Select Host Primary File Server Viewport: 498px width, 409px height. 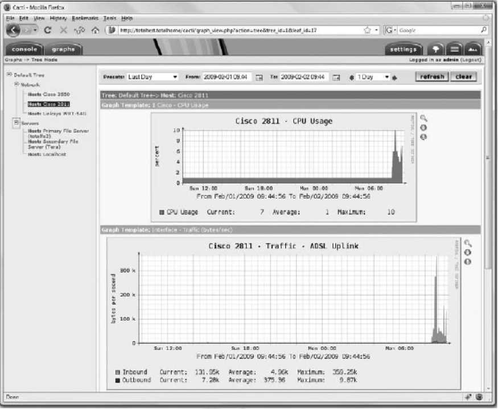[58, 133]
